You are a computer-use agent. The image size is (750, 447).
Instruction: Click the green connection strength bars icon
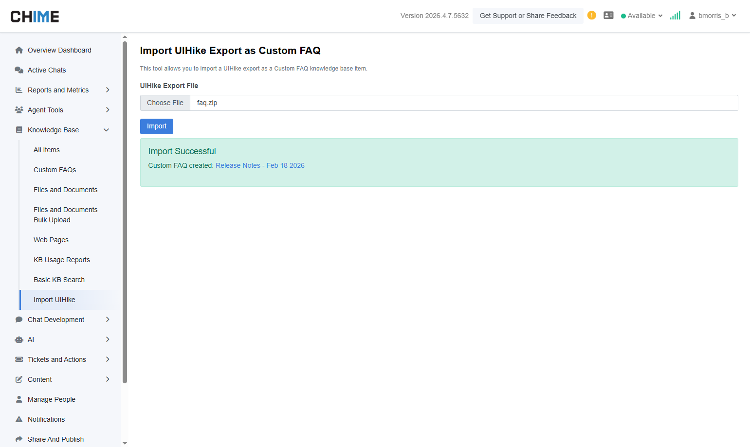(x=675, y=15)
